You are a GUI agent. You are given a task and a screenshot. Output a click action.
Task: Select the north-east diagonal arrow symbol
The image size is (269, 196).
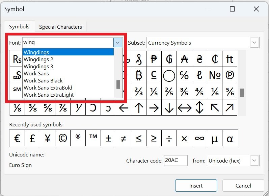(230, 108)
